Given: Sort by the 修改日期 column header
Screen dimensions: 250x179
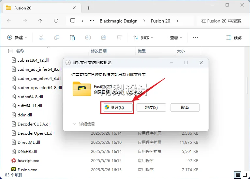Looking at the screenshot, I should click(99, 51).
